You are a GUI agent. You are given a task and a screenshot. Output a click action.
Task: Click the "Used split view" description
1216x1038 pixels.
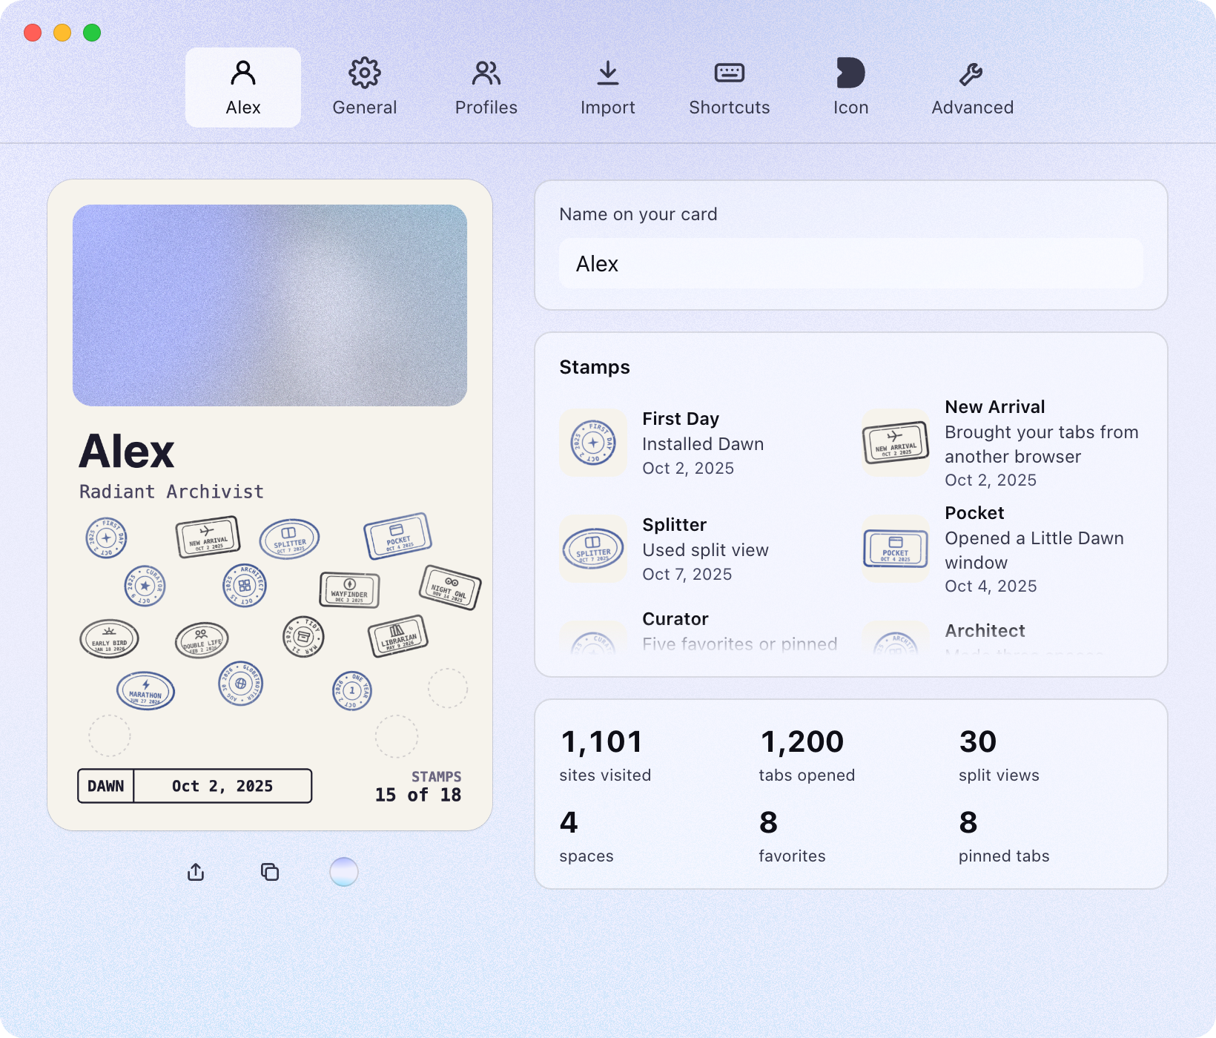[705, 550]
